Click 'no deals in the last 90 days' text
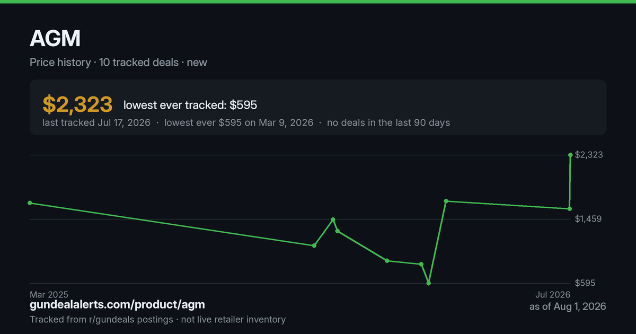This screenshot has width=636, height=334. click(x=388, y=122)
